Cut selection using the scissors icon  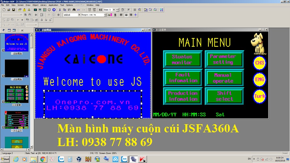pyautogui.click(x=60, y=10)
